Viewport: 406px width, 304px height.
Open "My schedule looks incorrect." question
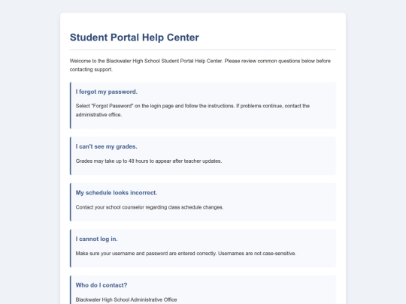coord(117,193)
